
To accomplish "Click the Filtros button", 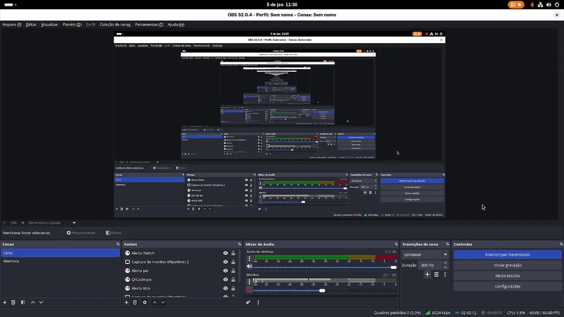I will 114,233.
